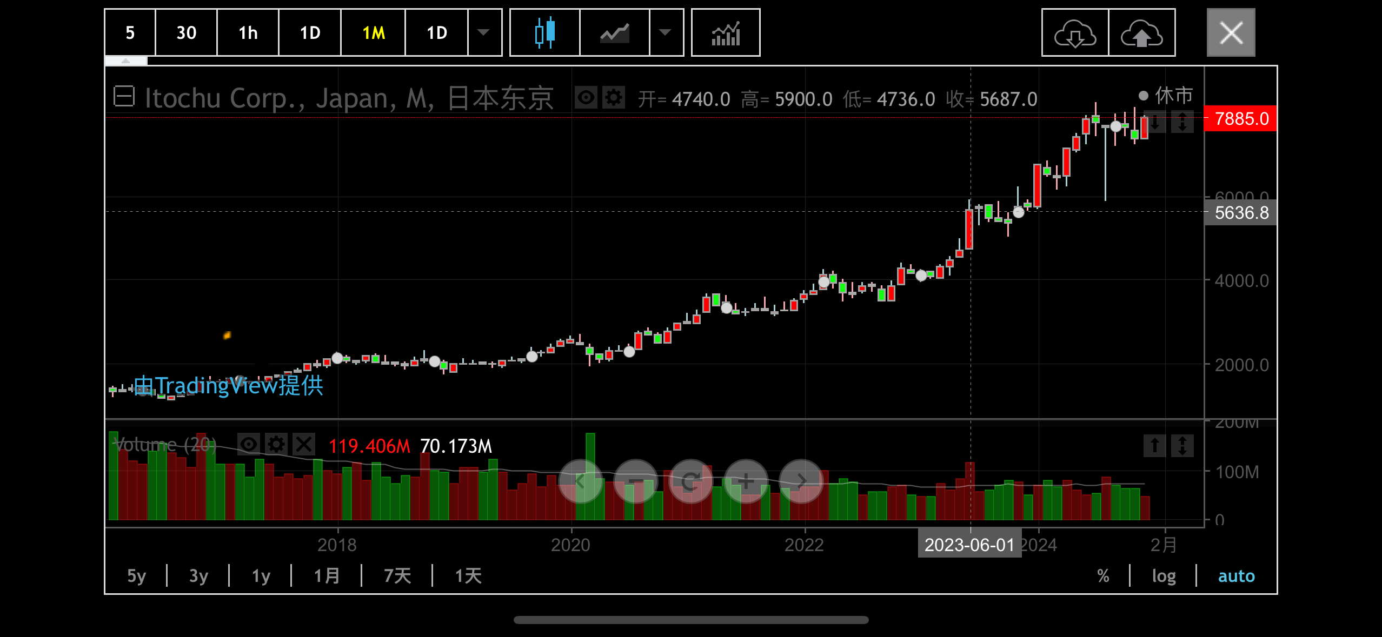1382x637 pixels.
Task: Click the Volume (20) indicator title
Action: [x=164, y=445]
